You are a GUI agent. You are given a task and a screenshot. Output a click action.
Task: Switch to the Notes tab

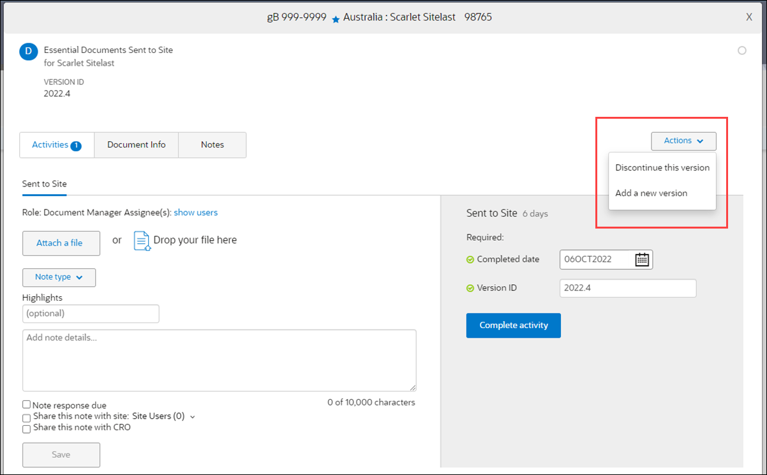(212, 145)
